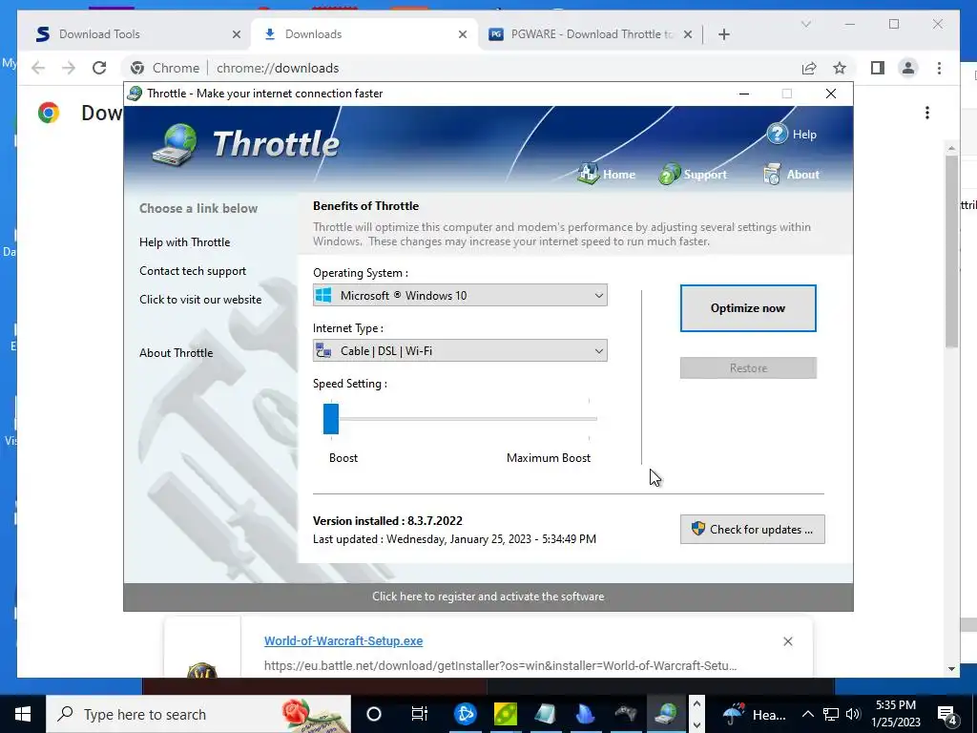Open the volume control in the system tray

(853, 714)
